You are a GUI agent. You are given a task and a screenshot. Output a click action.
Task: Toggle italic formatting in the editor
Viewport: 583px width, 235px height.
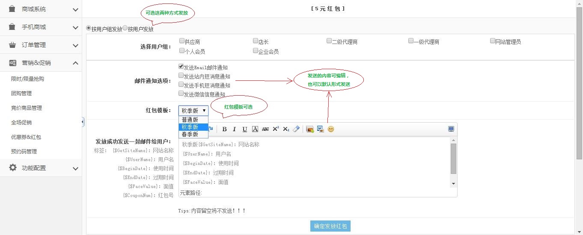click(x=235, y=129)
